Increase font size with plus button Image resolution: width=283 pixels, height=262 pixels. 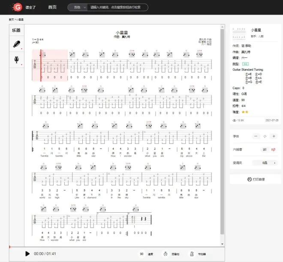[274, 136]
